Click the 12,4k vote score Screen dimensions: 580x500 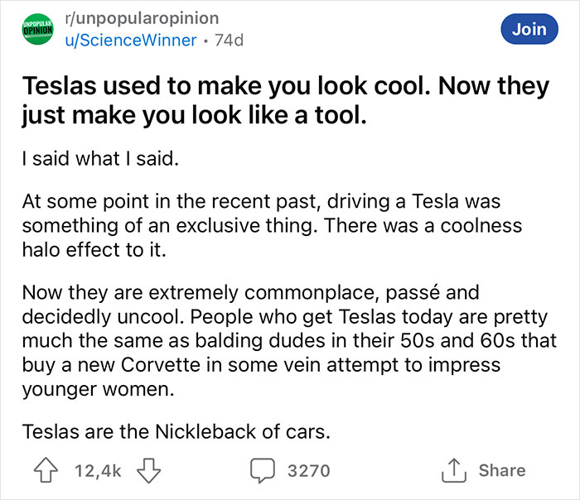97,470
